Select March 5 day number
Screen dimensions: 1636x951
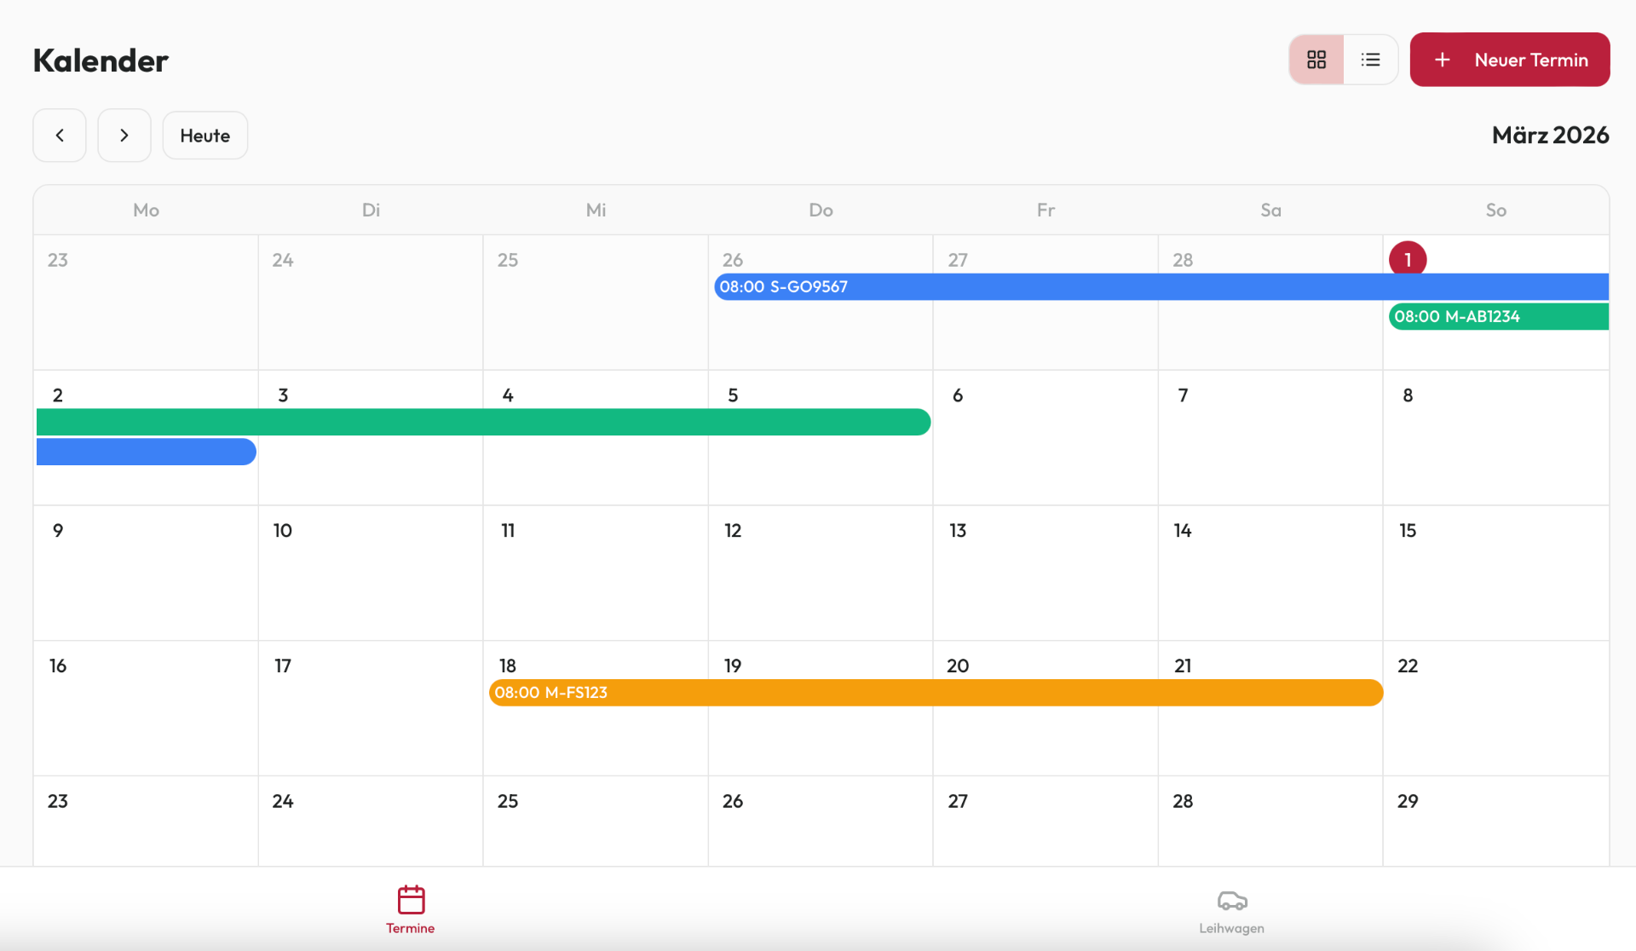tap(733, 395)
